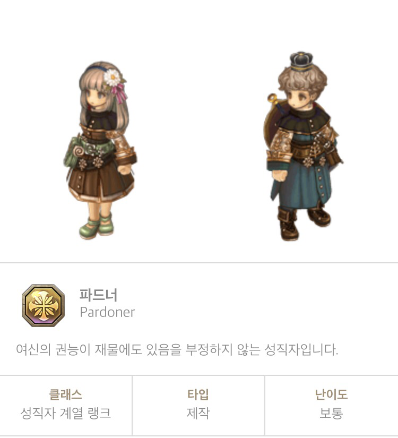Click the 파드너 class name heading
Viewport: 398px width, 438px height.
[98, 295]
